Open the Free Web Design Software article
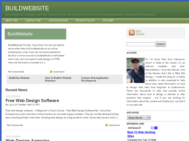This screenshot has height=141, width=189. (x=32, y=101)
